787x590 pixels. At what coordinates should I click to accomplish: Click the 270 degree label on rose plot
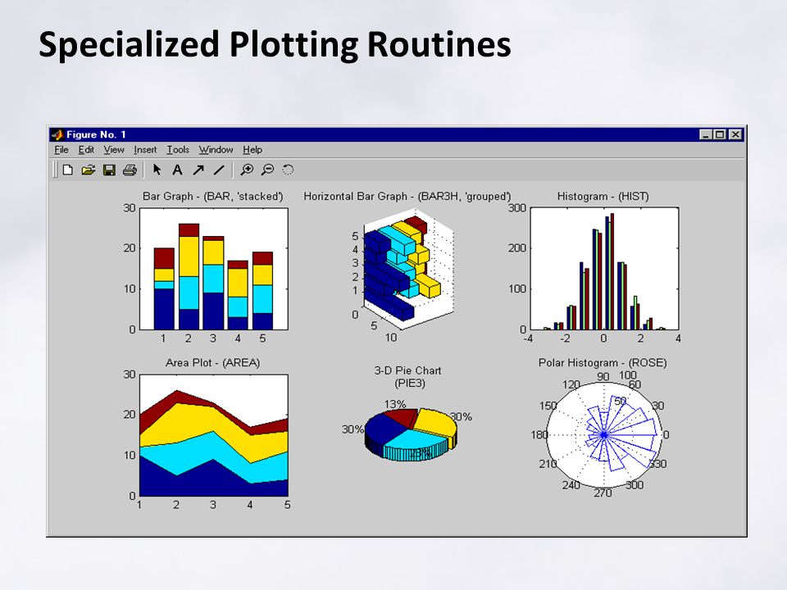coord(603,492)
